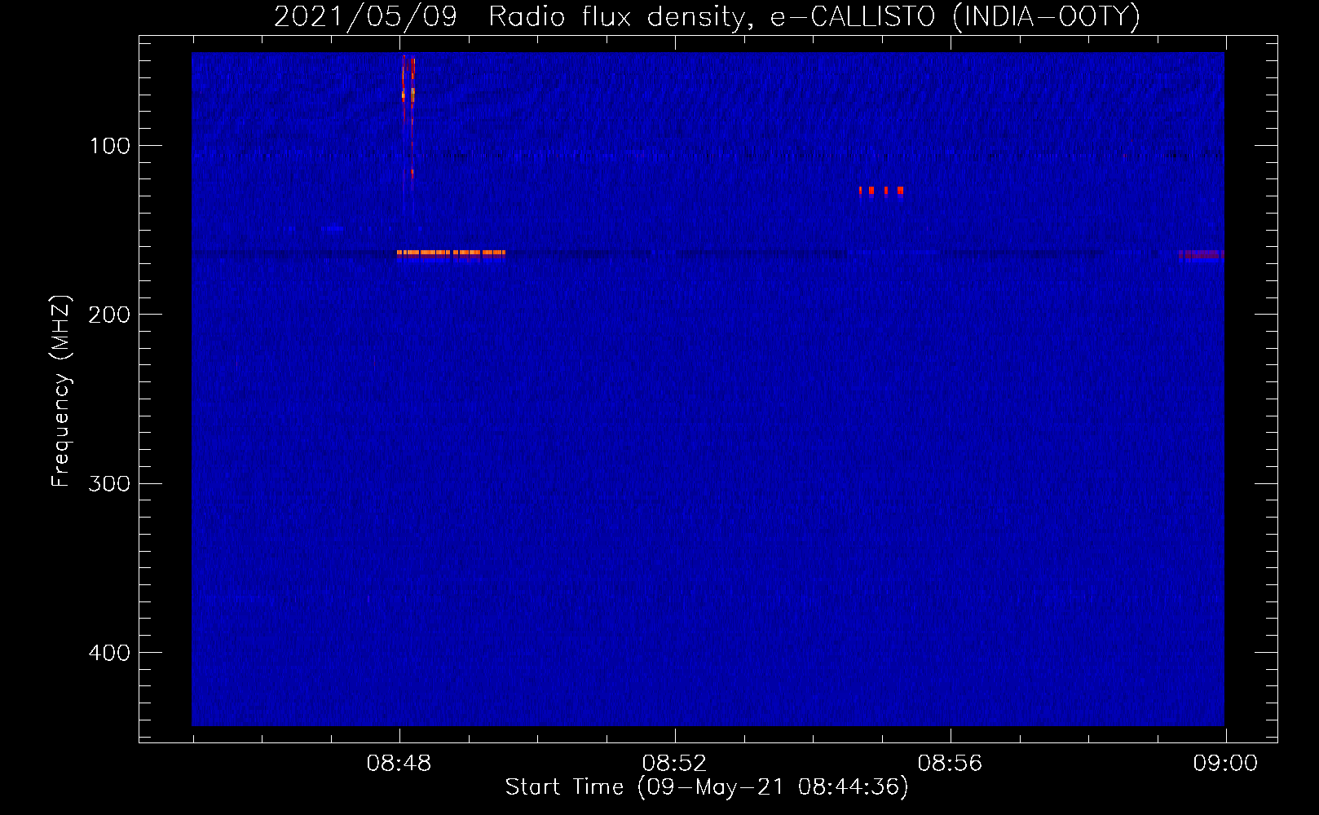Click the 08:48 time tick label

pyautogui.click(x=399, y=764)
